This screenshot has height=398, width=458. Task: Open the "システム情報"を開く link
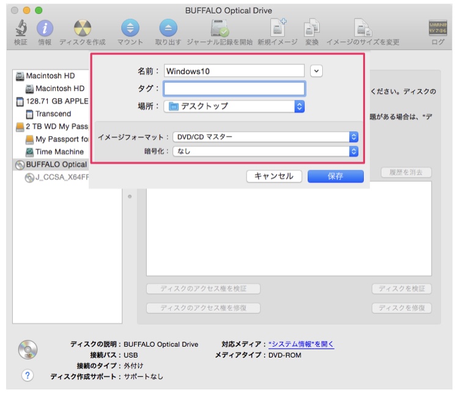[x=301, y=344]
